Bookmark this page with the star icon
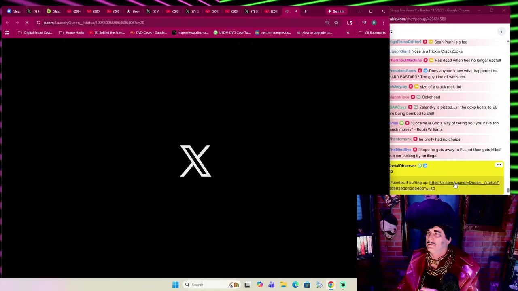 click(336, 23)
